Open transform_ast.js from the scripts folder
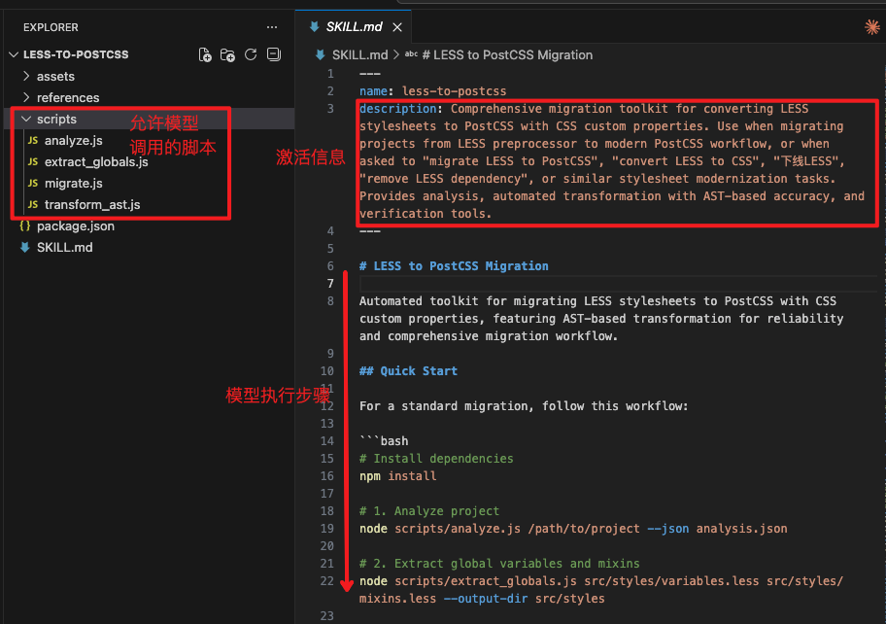Viewport: 886px width, 624px height. pos(87,204)
